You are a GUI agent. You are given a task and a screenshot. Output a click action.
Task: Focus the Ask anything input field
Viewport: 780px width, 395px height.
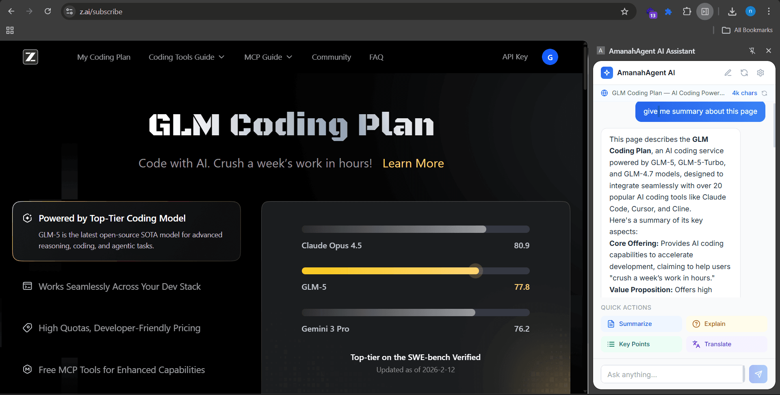(x=672, y=374)
